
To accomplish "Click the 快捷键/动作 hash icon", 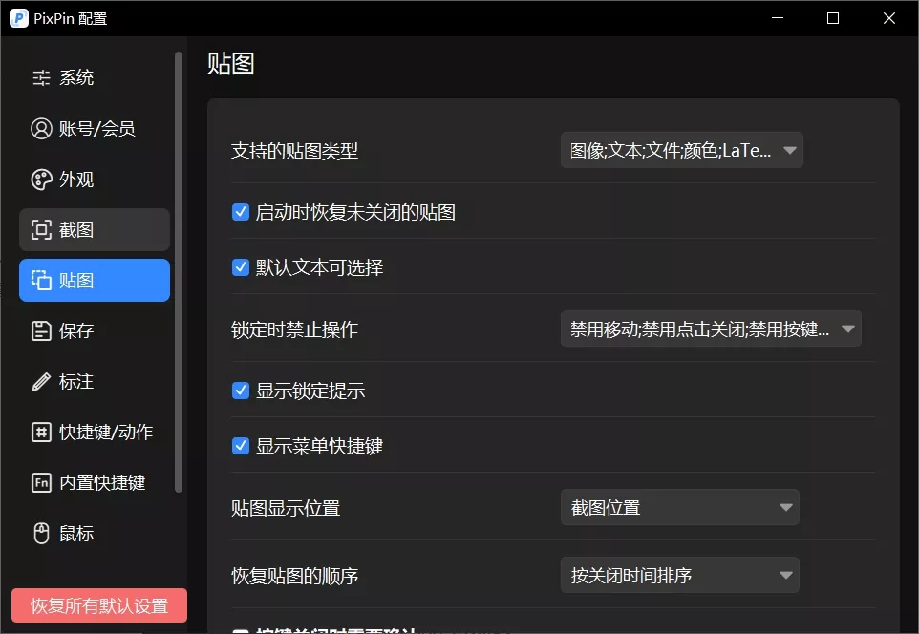I will pos(41,433).
